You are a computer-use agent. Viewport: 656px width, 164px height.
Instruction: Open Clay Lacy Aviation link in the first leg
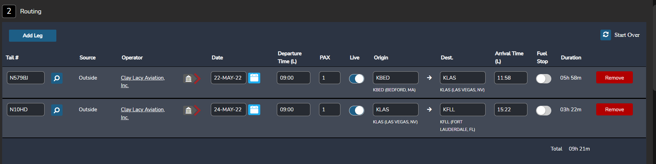(142, 78)
